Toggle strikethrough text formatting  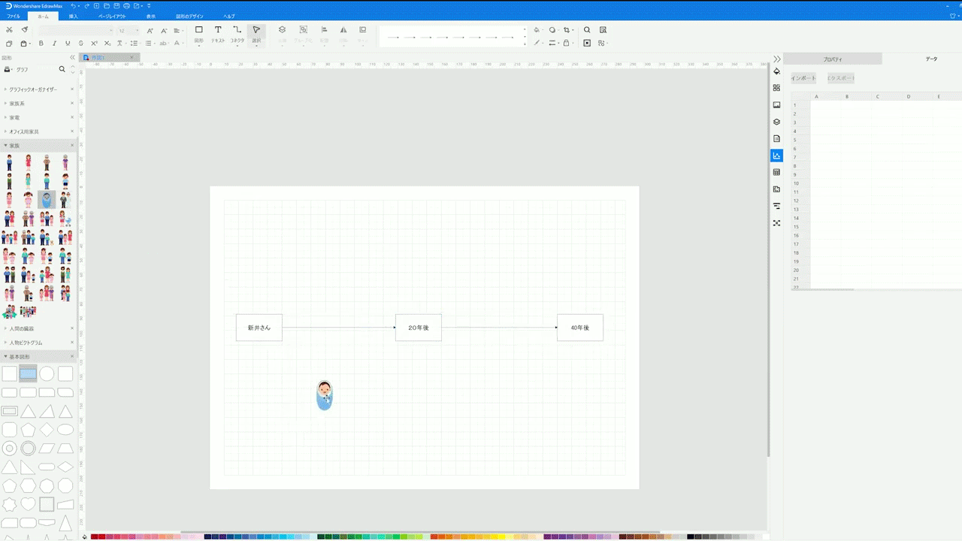[81, 44]
